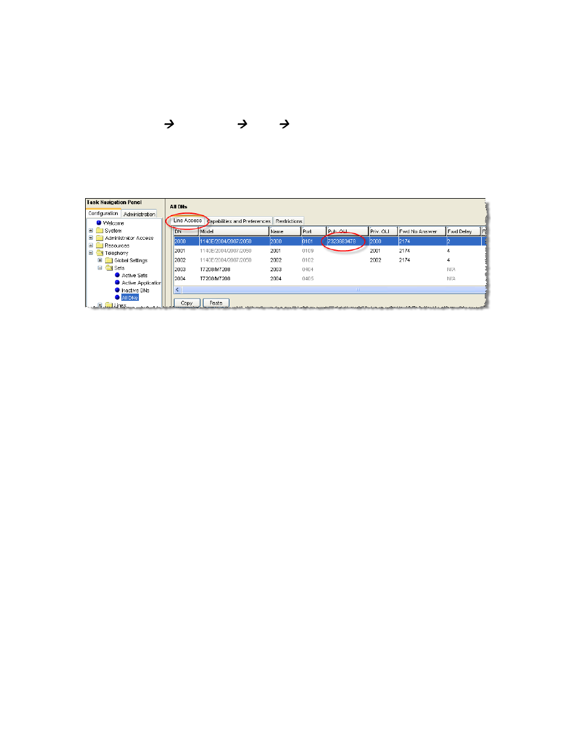The width and height of the screenshot is (576, 746).
Task: Click horizontal scrollbar left arrow
Action: click(x=178, y=290)
